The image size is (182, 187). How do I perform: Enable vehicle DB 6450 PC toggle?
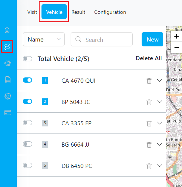pyautogui.click(x=27, y=165)
